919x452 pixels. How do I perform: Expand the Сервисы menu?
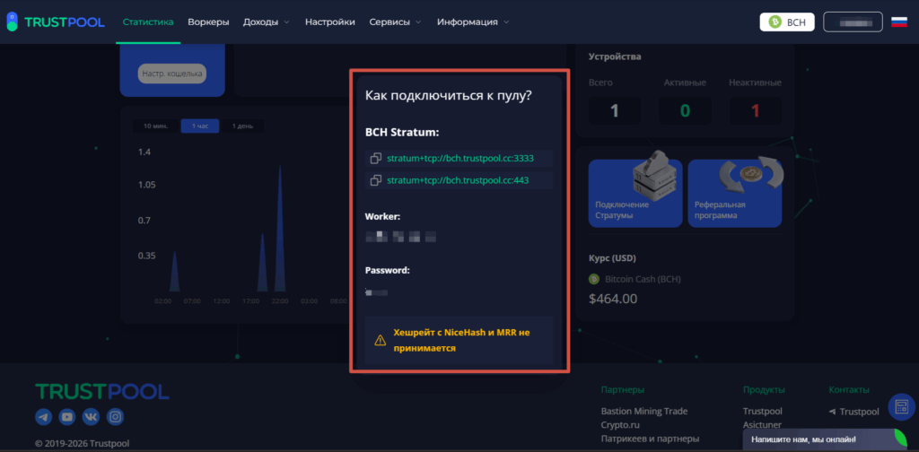click(x=396, y=22)
